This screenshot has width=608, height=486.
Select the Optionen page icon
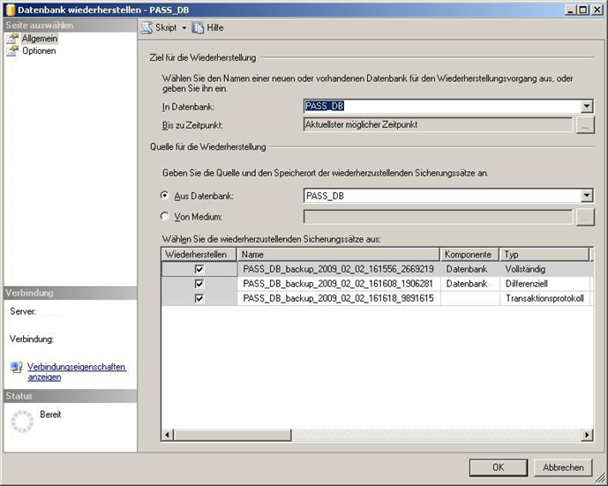tap(12, 51)
